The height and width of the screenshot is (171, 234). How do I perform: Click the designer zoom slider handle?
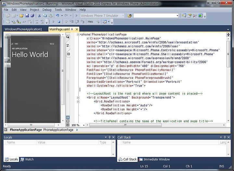[7, 58]
